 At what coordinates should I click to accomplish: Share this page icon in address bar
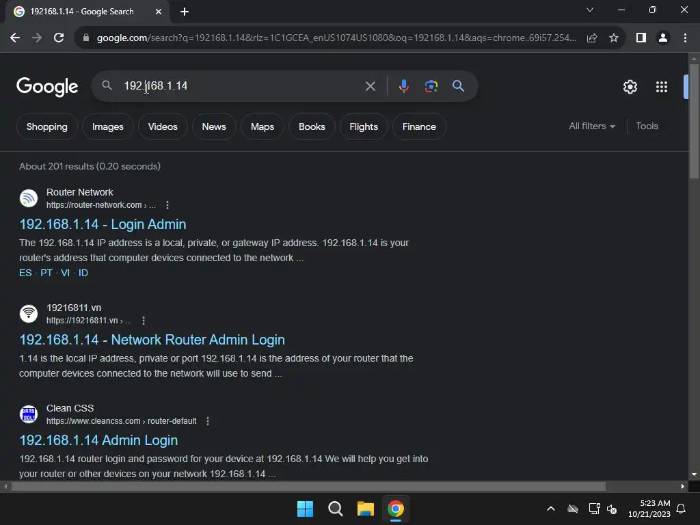pos(592,38)
